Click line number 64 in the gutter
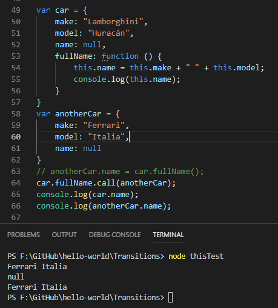The height and width of the screenshot is (308, 278). click(16, 183)
